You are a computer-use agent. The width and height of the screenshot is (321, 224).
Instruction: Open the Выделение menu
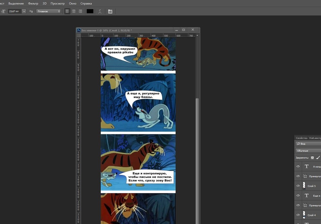click(16, 4)
